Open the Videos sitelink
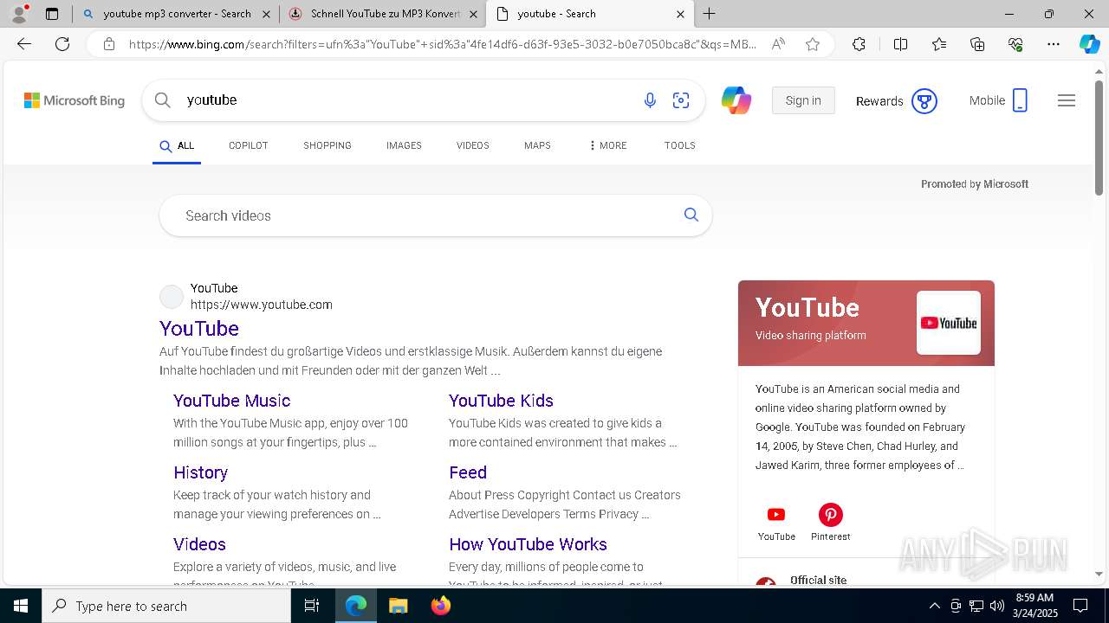Viewport: 1109px width, 623px height. pyautogui.click(x=199, y=544)
